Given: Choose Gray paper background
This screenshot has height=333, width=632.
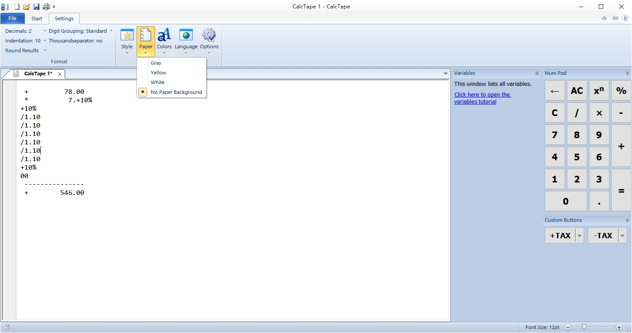Looking at the screenshot, I should [156, 63].
